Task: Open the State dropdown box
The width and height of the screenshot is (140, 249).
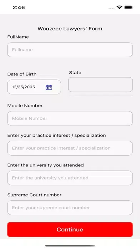Action: pyautogui.click(x=100, y=84)
